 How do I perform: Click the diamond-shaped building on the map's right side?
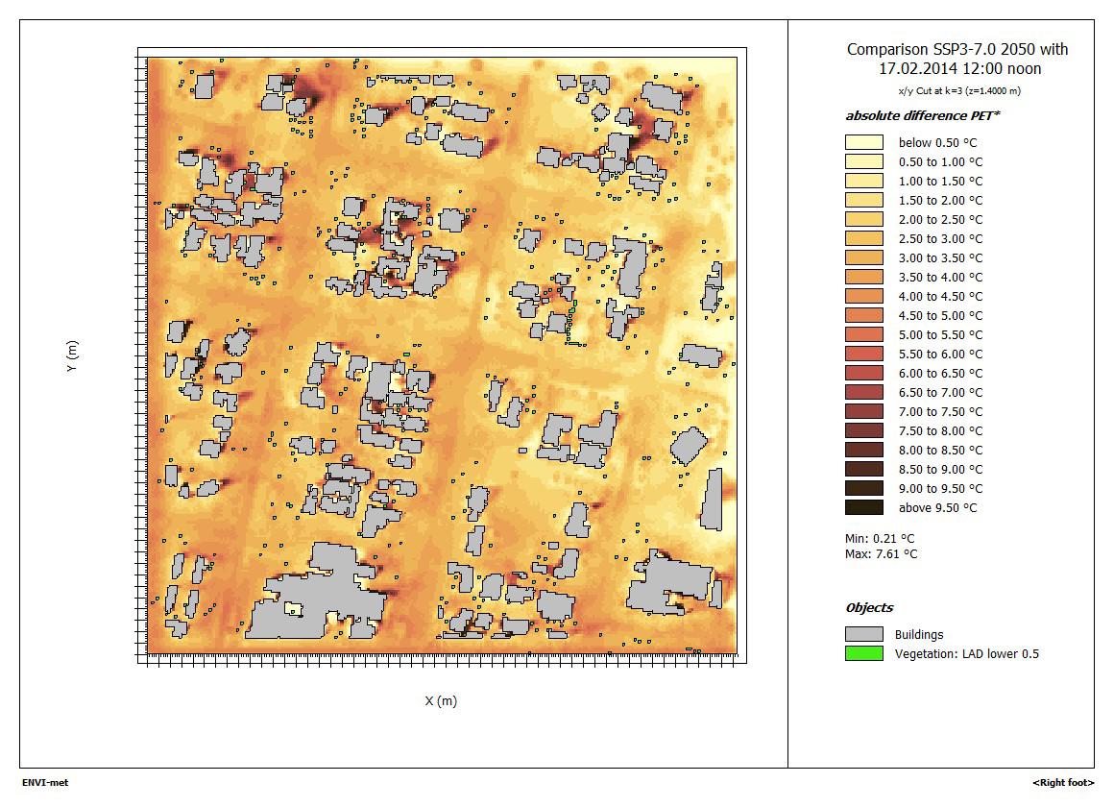689,445
